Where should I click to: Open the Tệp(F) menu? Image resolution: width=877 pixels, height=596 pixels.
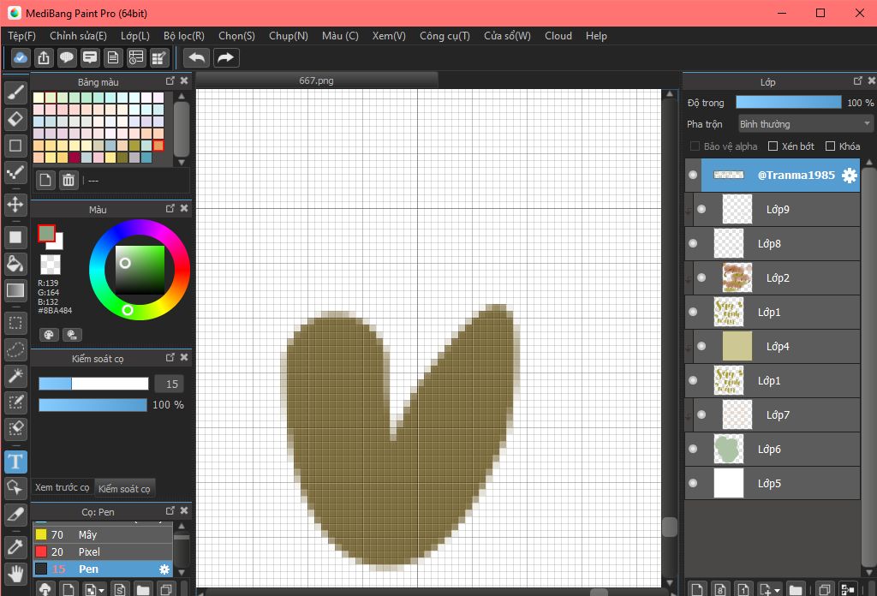[x=21, y=36]
